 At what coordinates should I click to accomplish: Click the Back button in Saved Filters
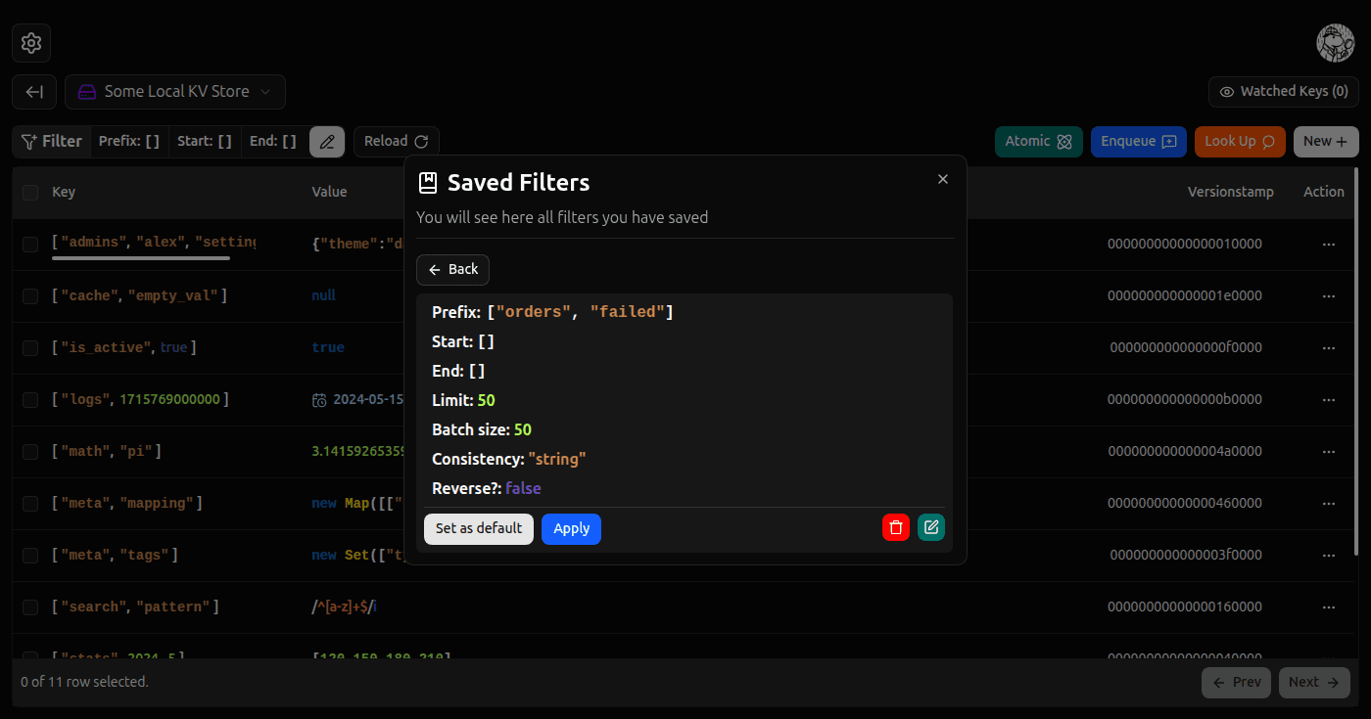pos(452,270)
